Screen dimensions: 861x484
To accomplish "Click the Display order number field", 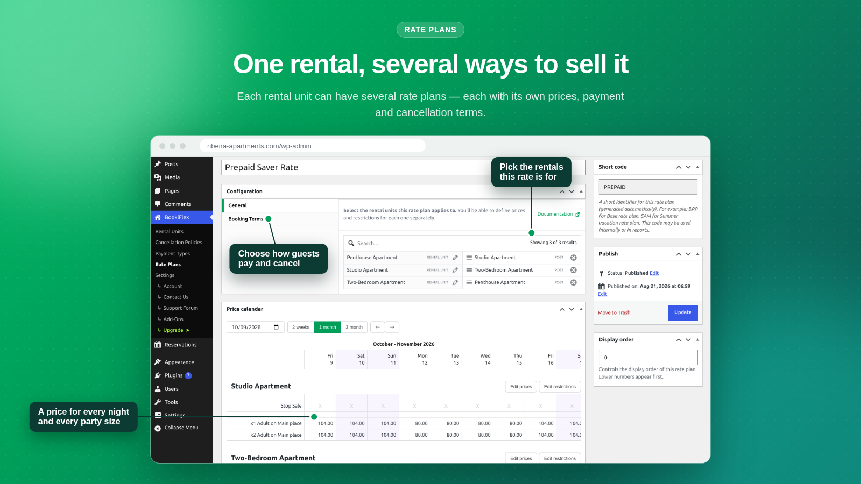I will click(x=648, y=357).
